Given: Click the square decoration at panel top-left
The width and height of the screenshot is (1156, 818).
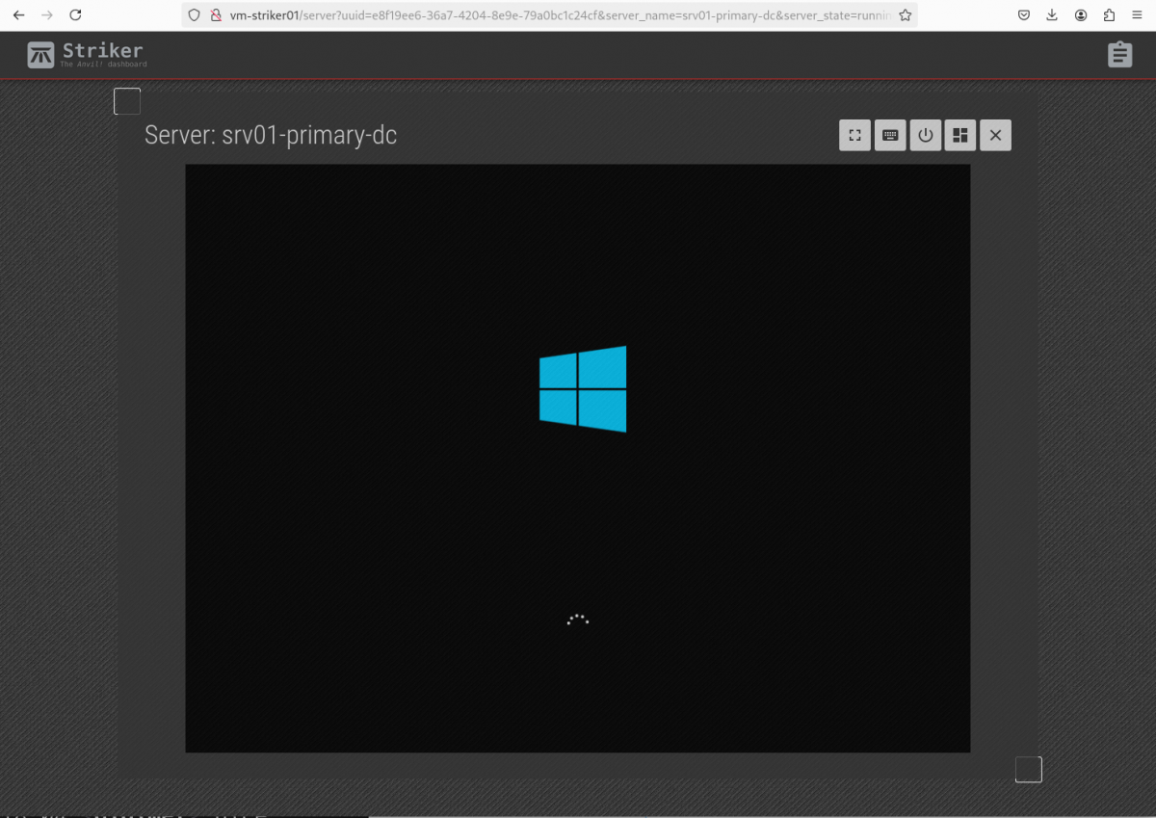Looking at the screenshot, I should (x=127, y=101).
